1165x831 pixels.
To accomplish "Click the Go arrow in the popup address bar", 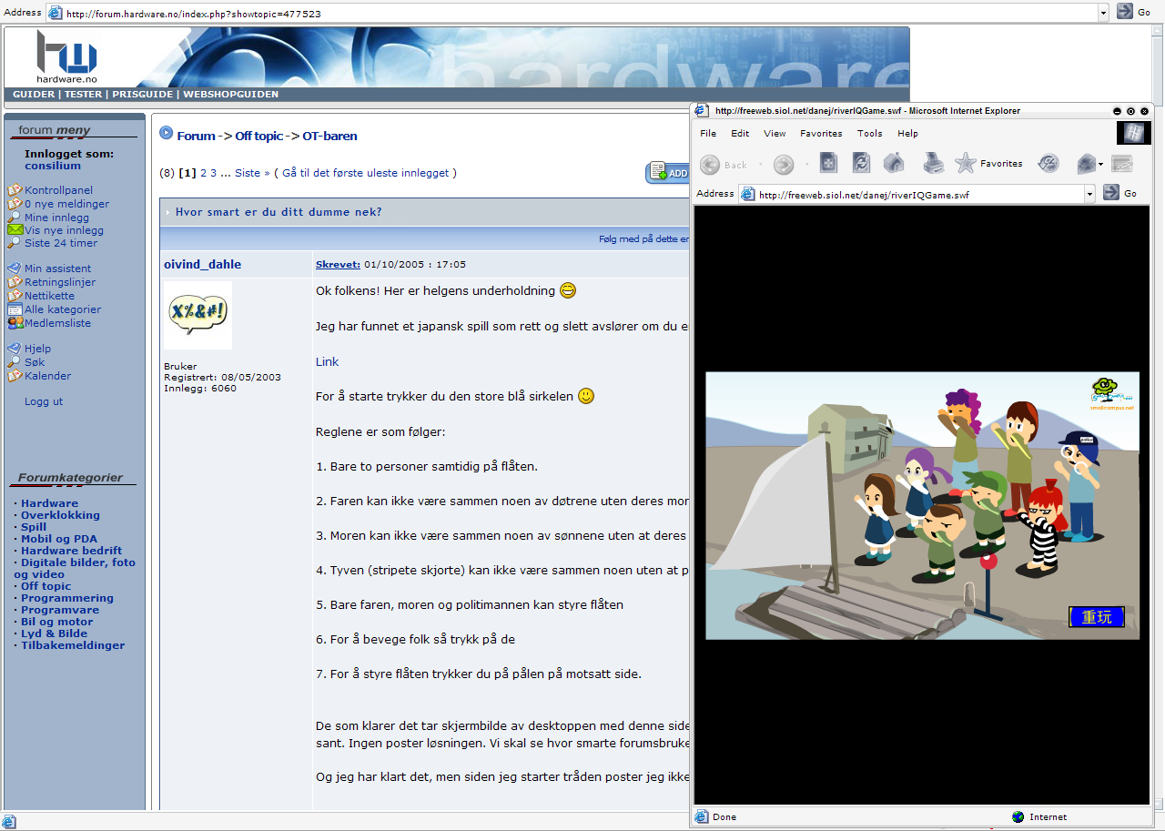I will [1111, 192].
